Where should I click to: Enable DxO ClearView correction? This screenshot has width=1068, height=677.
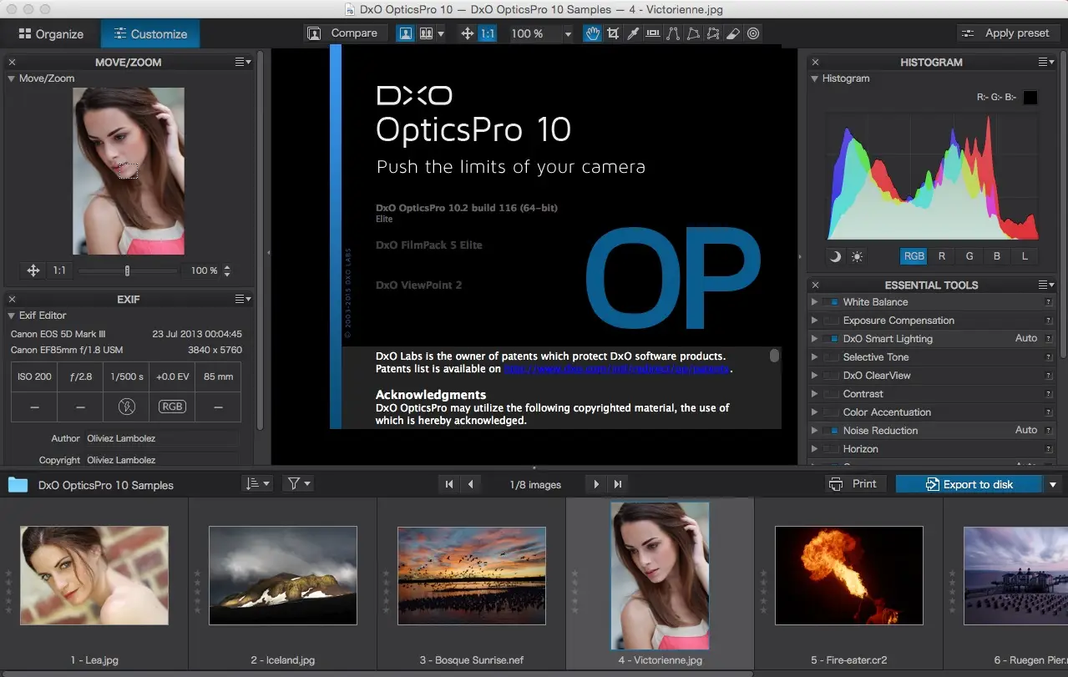pos(831,376)
